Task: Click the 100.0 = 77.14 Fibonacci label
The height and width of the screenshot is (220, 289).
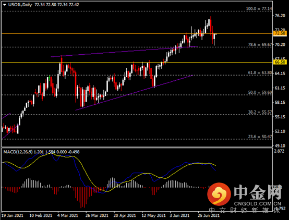Action: [x=259, y=9]
